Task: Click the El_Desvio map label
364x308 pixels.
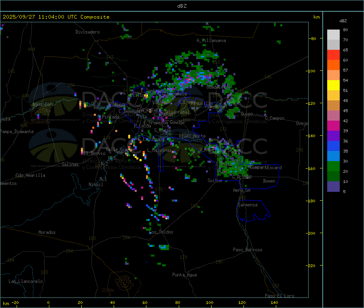Action: pyautogui.click(x=94, y=153)
